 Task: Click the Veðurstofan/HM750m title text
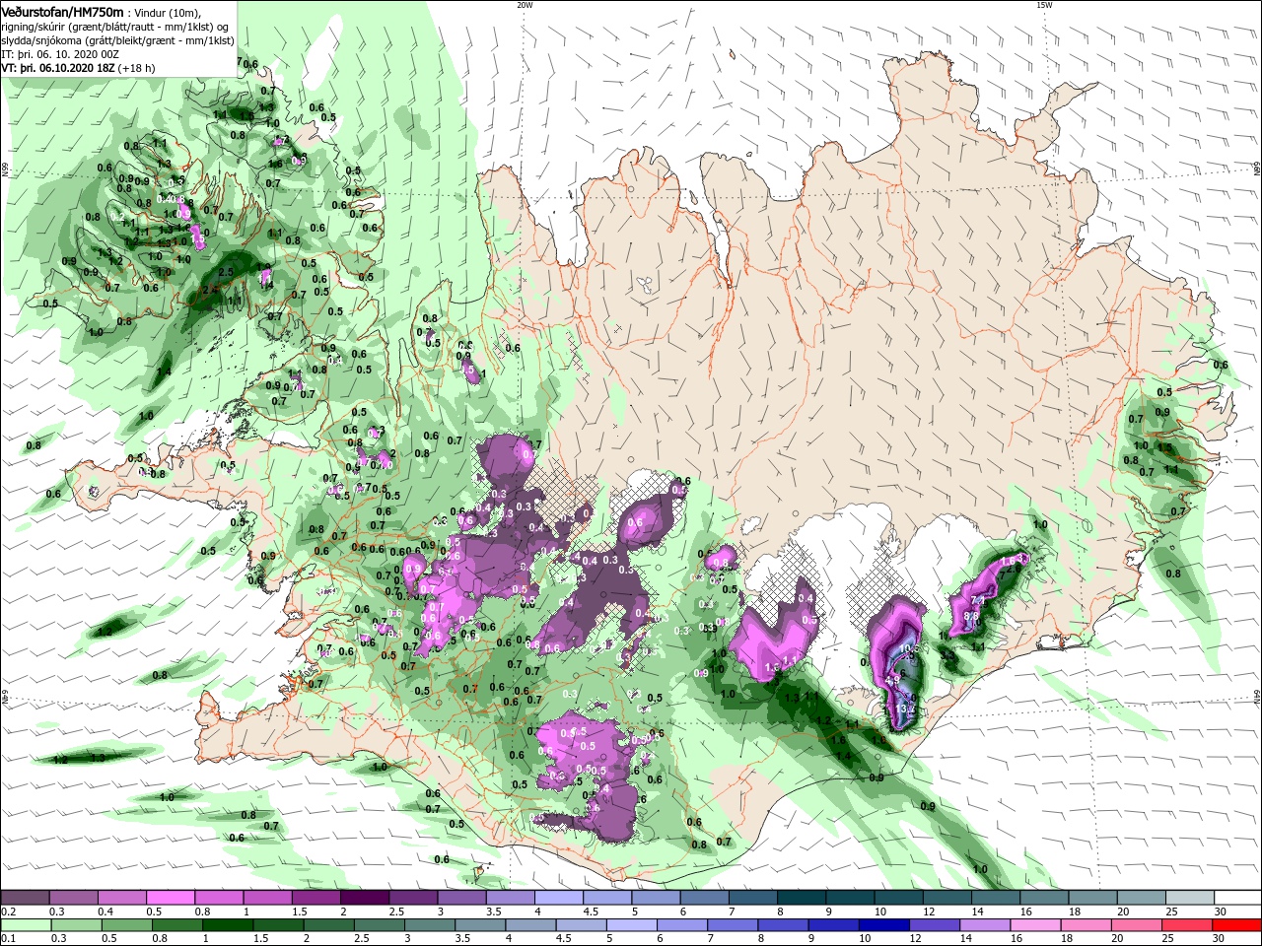tap(62, 11)
